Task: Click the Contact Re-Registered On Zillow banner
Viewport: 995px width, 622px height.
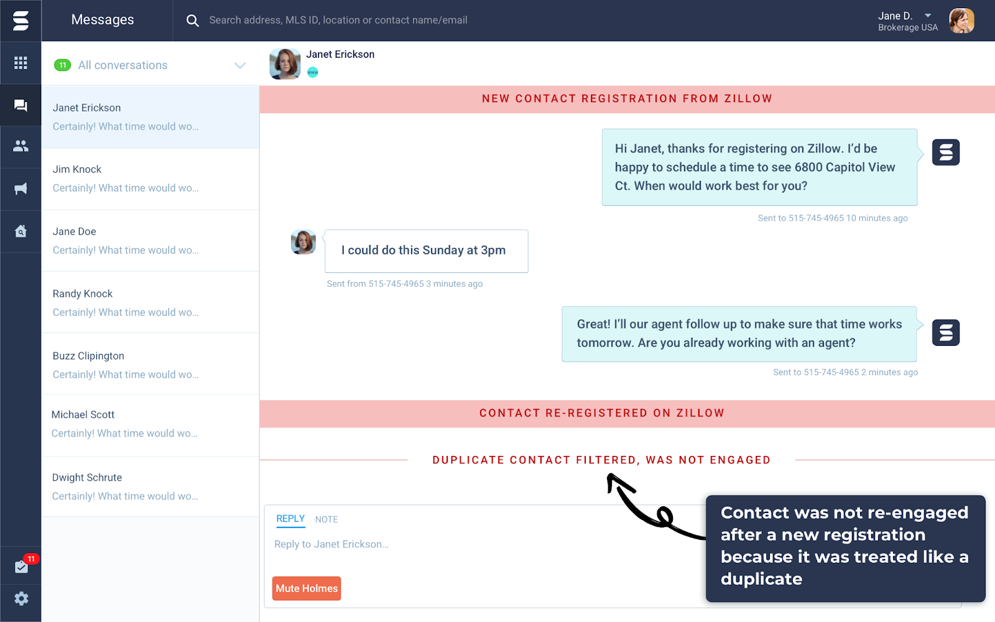Action: pos(627,414)
